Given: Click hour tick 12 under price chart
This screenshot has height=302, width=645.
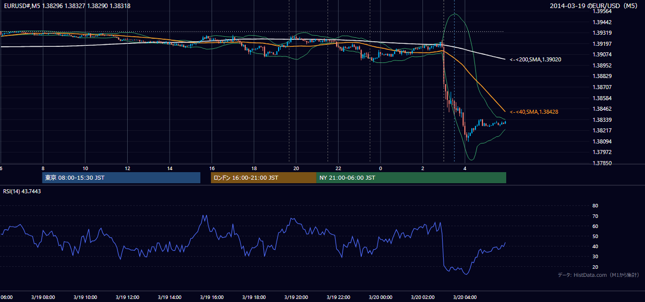Looking at the screenshot, I should click(x=127, y=169).
